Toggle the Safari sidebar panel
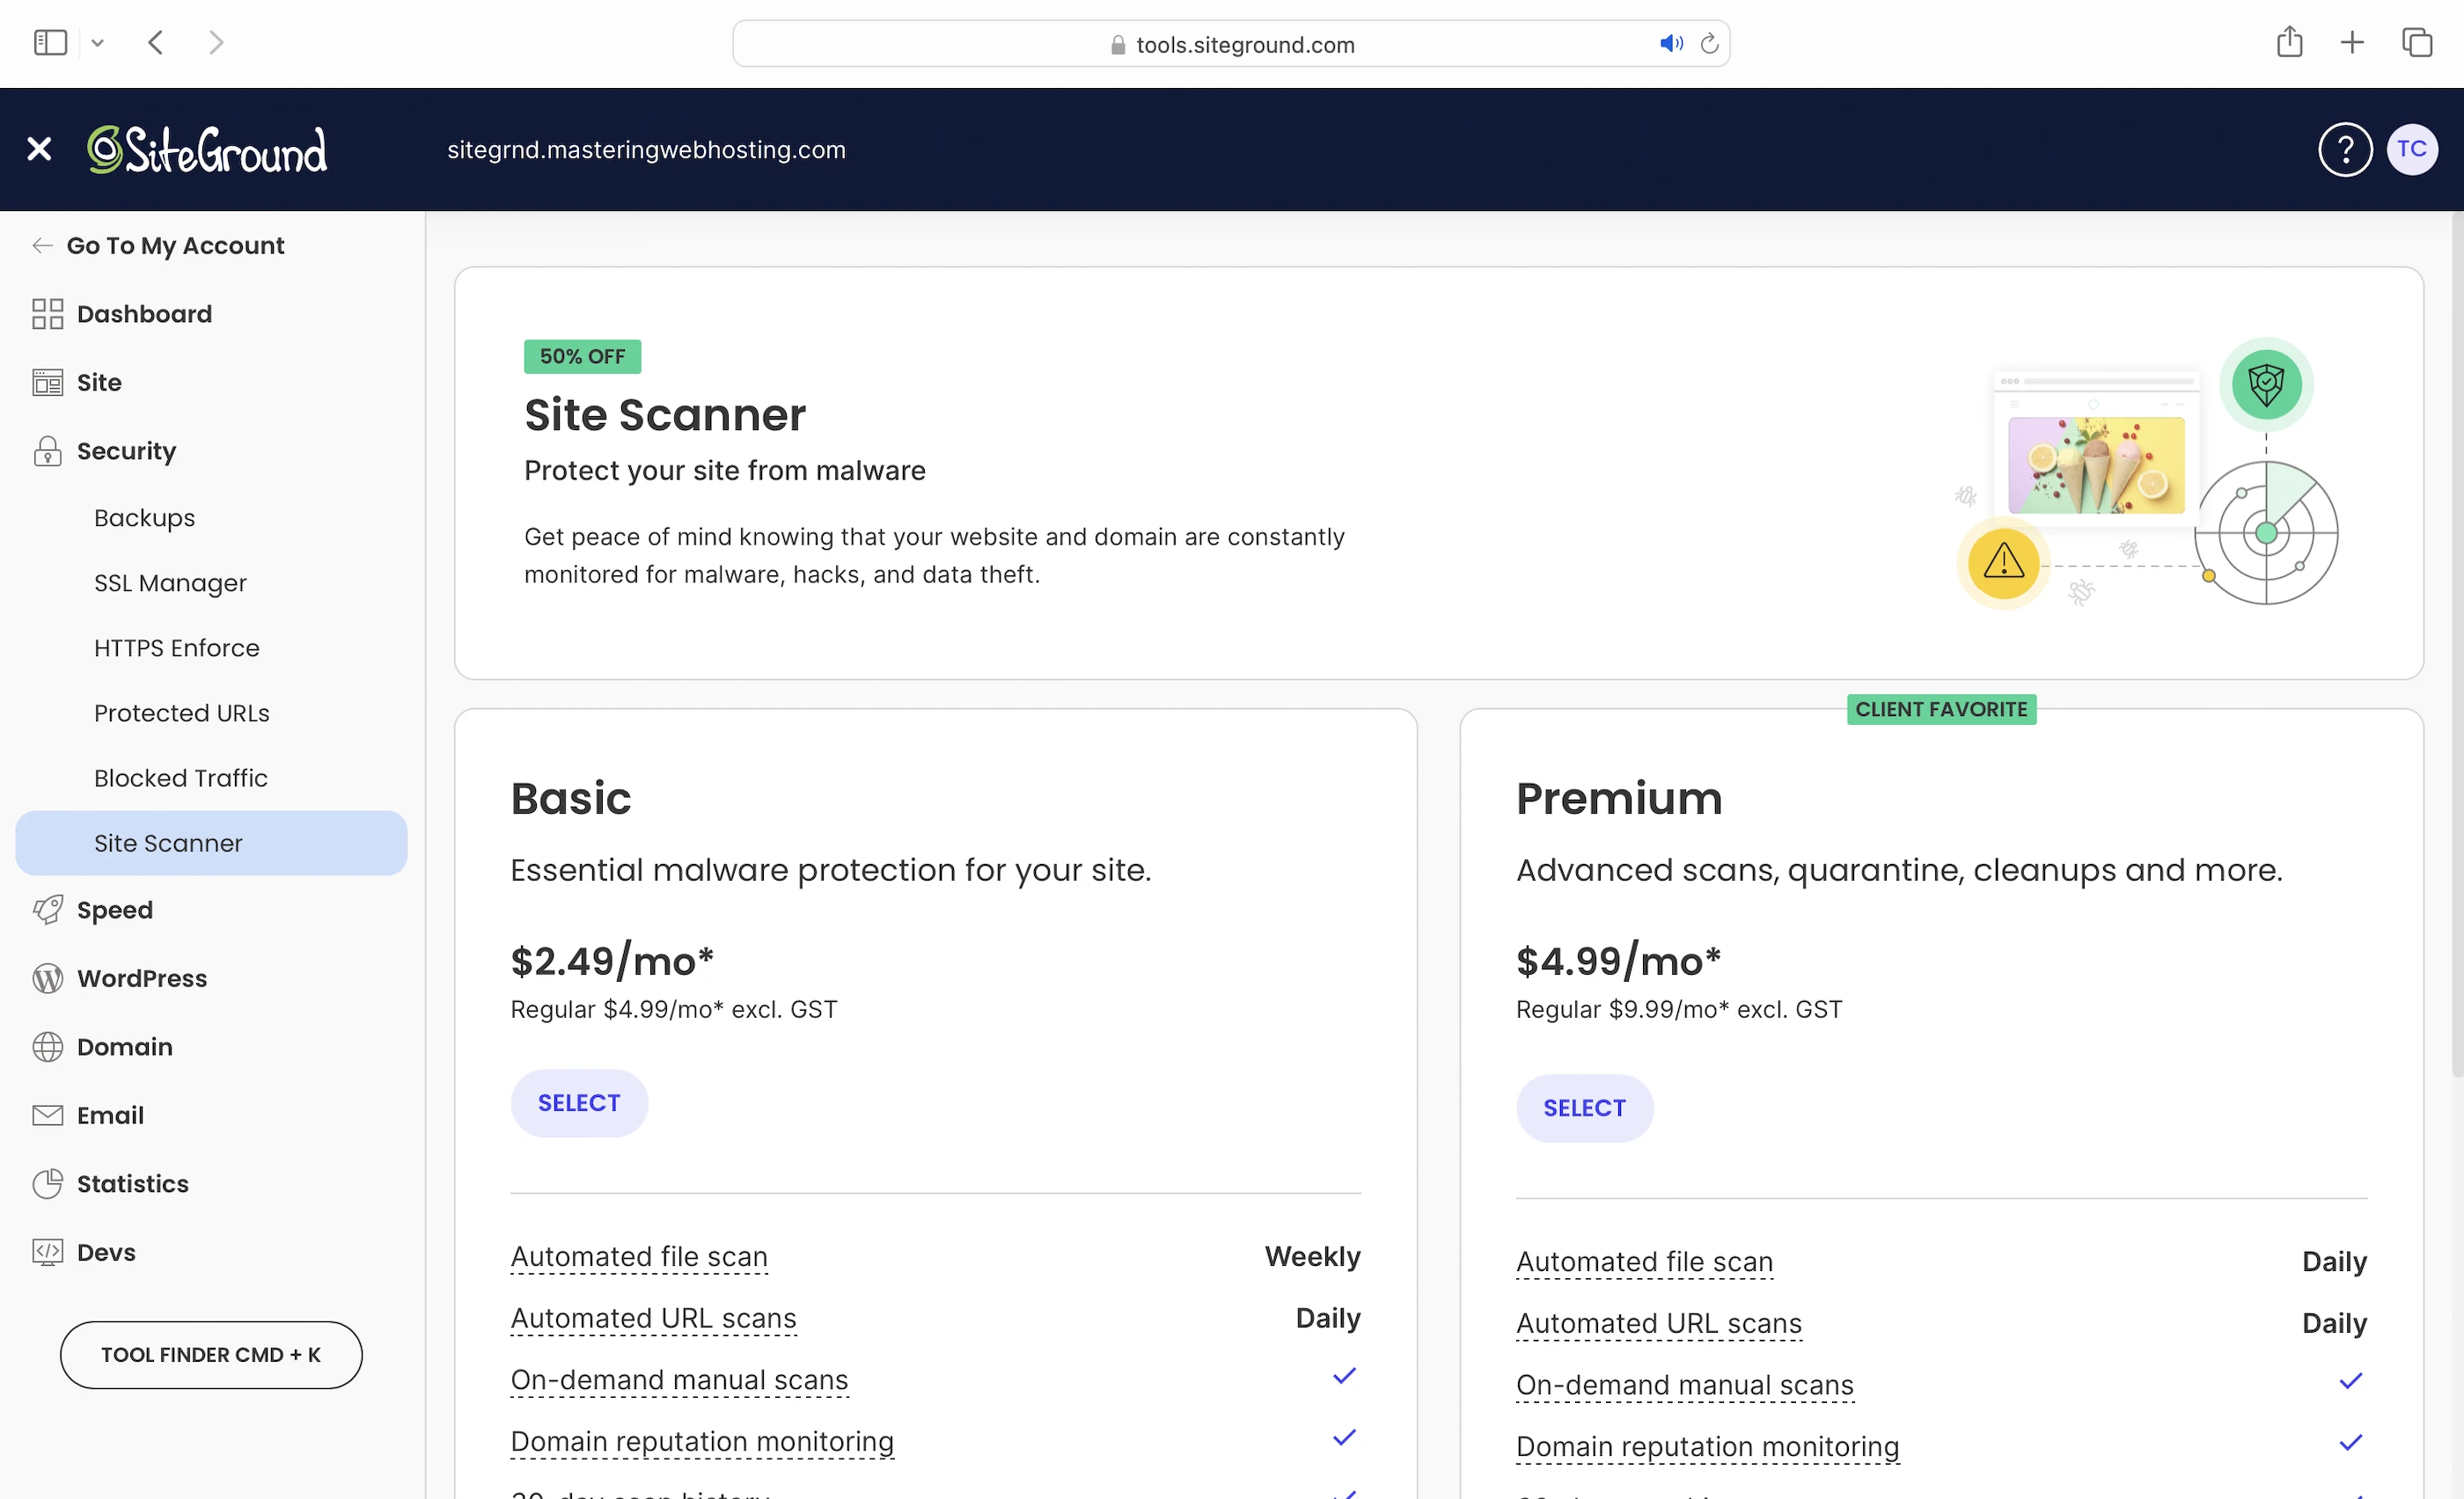2464x1499 pixels. pyautogui.click(x=50, y=43)
